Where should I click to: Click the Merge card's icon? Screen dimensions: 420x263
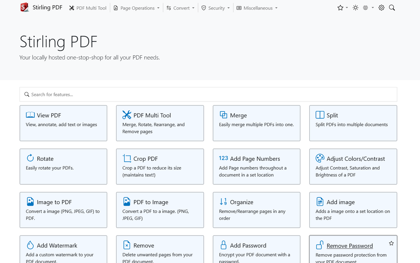[223, 115]
